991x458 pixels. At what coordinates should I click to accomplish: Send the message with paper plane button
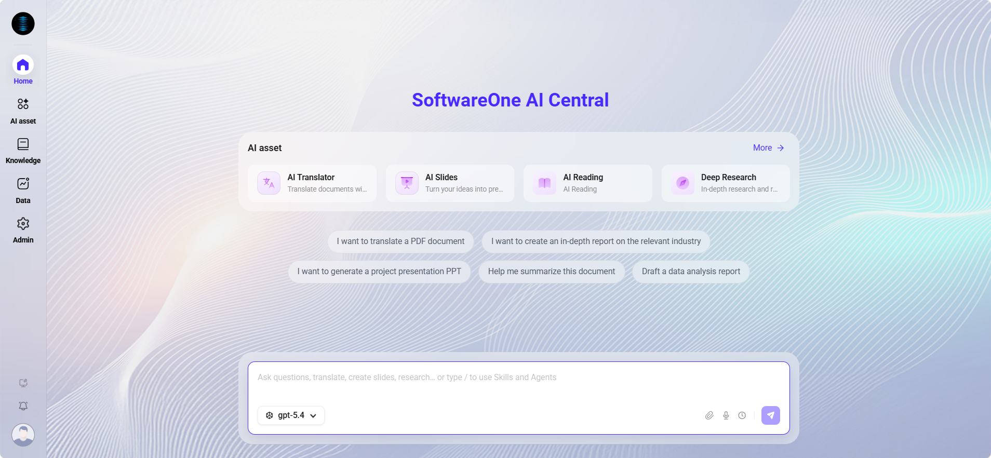[x=771, y=415]
